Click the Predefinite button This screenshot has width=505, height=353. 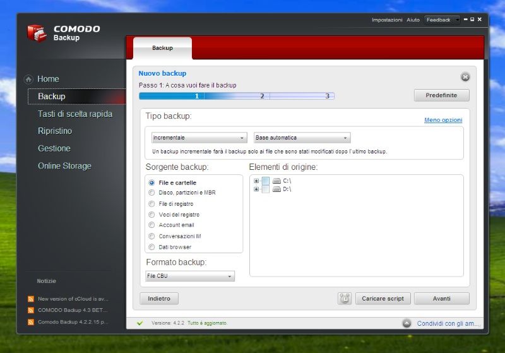click(441, 95)
